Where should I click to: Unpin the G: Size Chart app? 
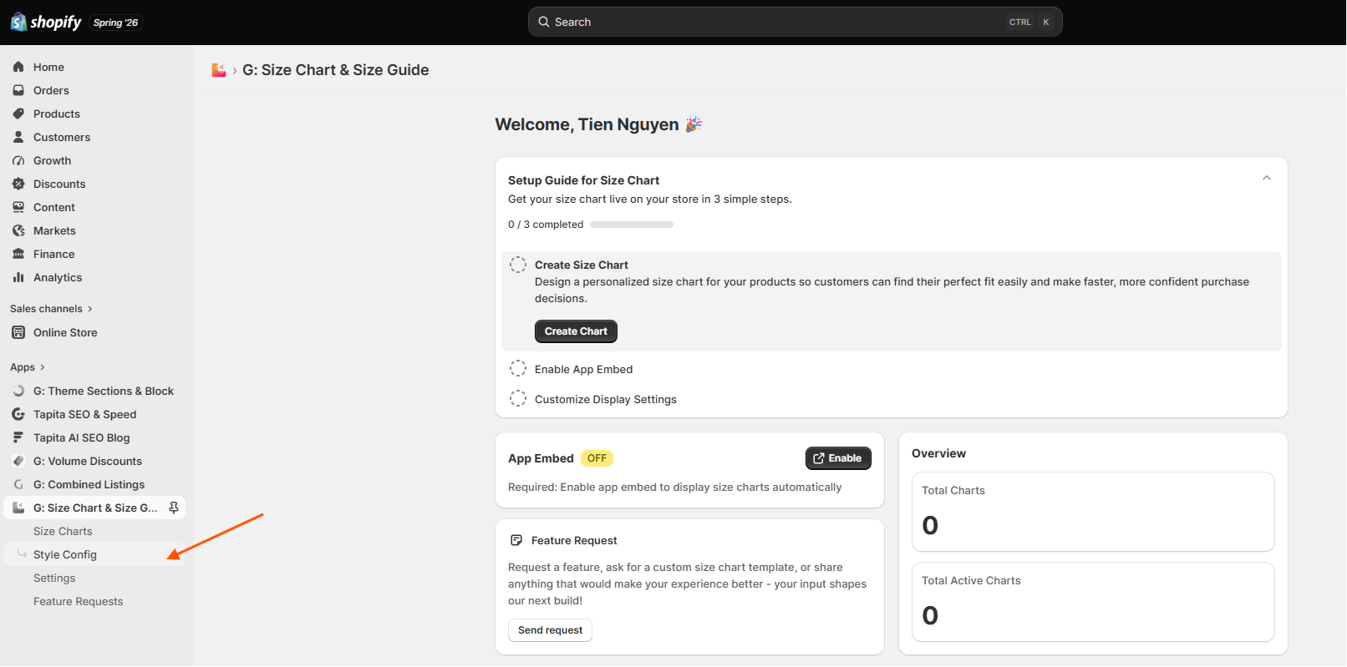click(x=174, y=508)
